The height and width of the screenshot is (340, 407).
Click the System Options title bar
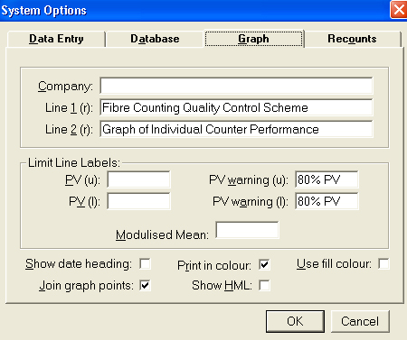coord(194,11)
